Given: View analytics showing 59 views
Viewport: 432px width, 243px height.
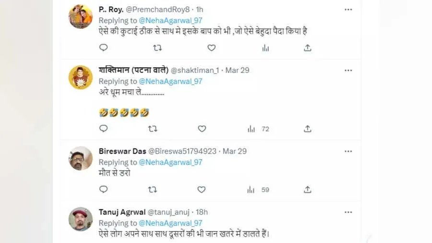Looking at the screenshot, I should pos(258,190).
